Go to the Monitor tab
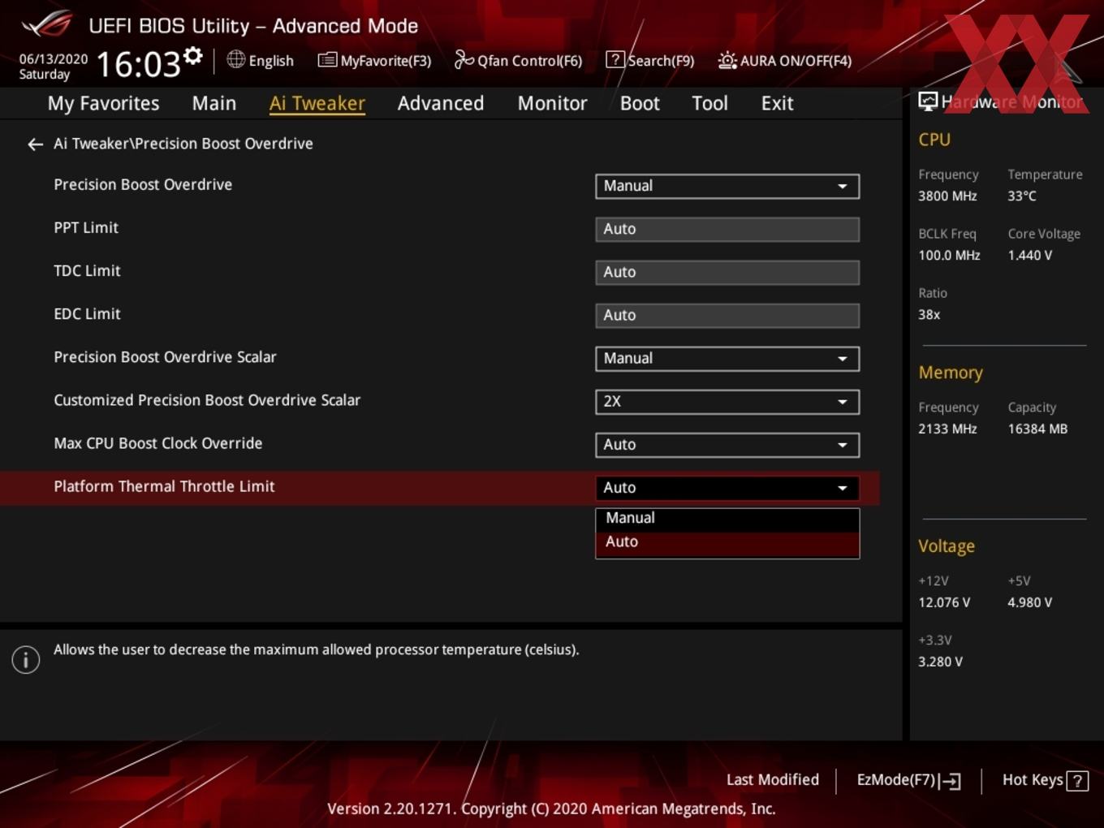 (552, 103)
